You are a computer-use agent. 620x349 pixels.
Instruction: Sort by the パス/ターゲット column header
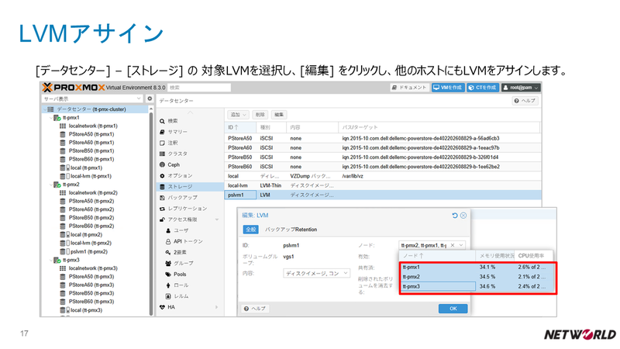(439, 127)
